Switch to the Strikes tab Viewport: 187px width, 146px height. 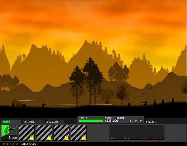(x=30, y=122)
